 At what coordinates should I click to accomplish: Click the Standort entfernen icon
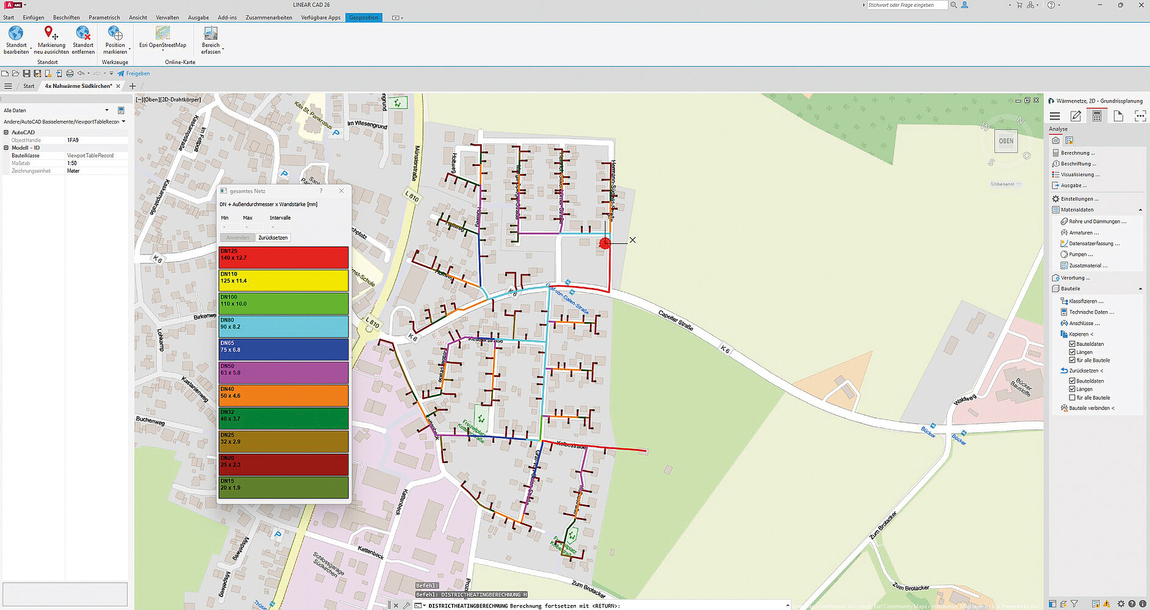(83, 34)
